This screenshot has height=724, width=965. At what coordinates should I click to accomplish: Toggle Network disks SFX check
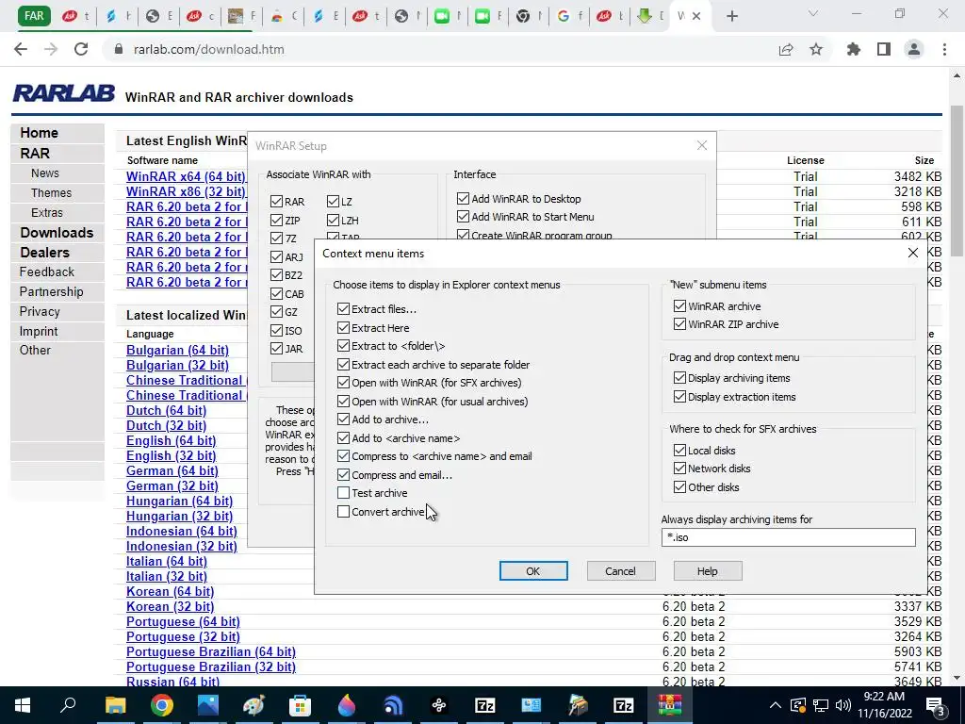[679, 468]
